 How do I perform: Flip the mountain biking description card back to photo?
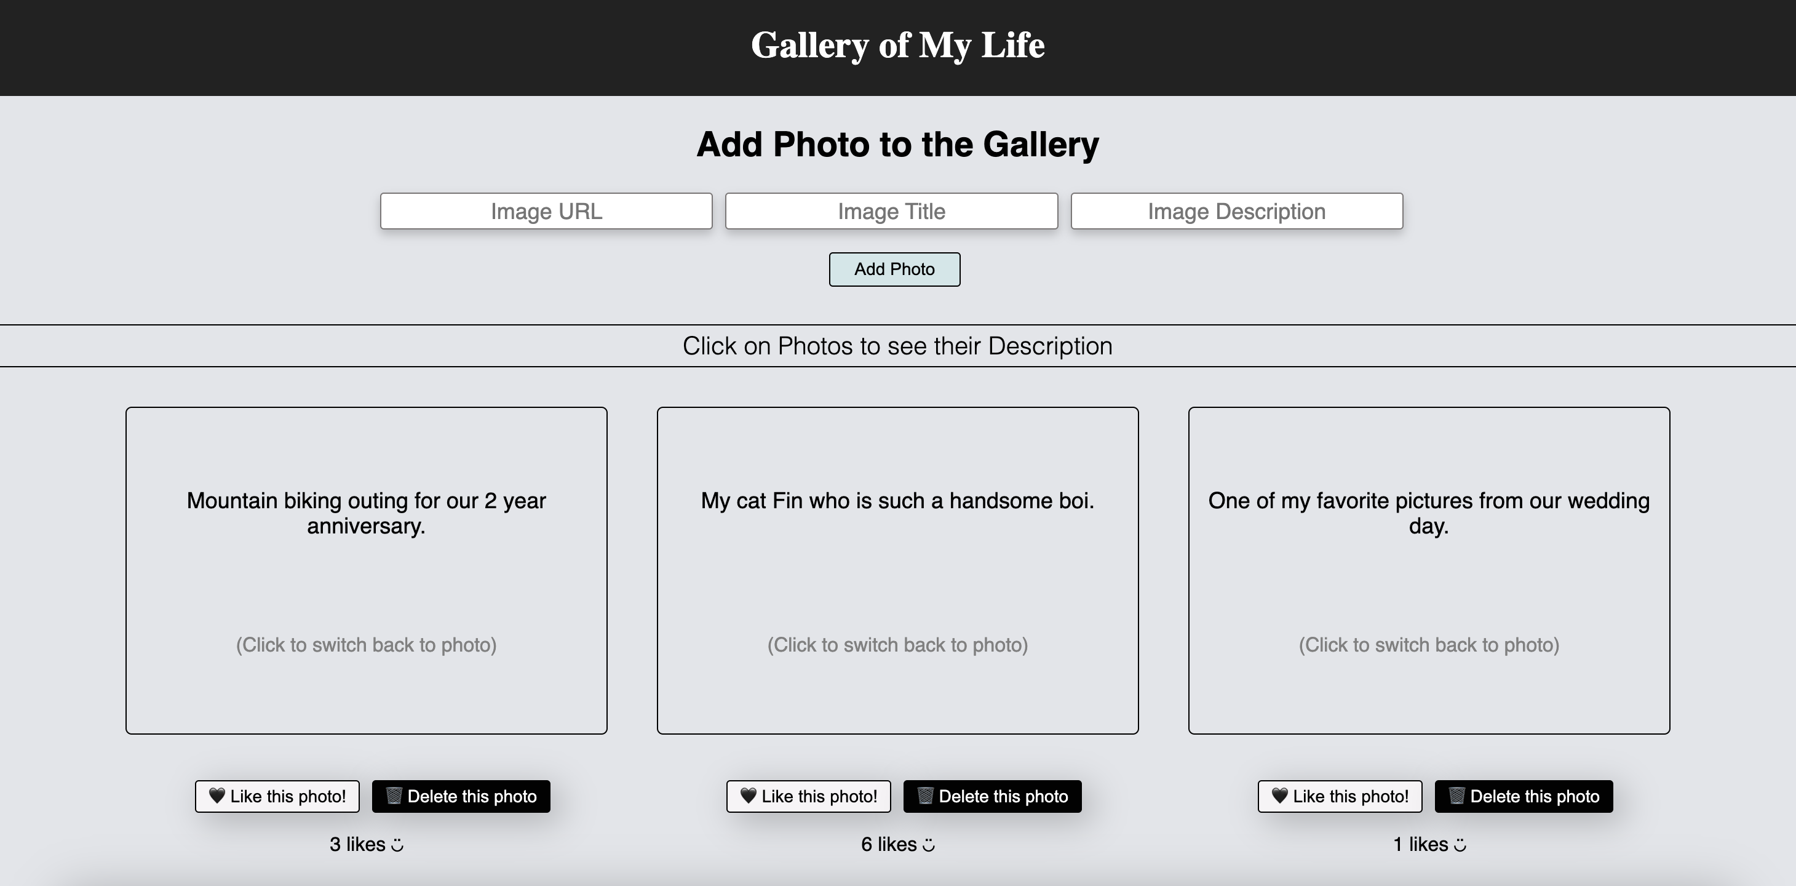366,570
